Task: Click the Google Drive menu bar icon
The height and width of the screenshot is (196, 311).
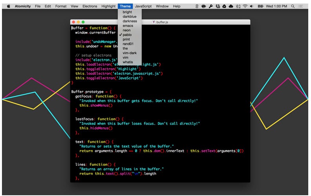Action: pos(223,6)
